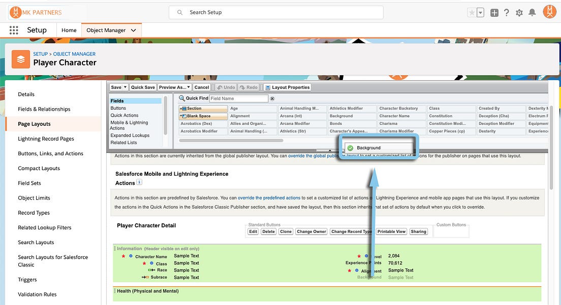Open the Preview As dropdown
561x305 pixels.
coord(174,87)
